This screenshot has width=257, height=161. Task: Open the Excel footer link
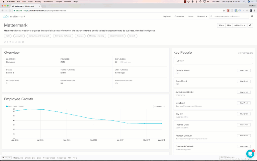point(39,158)
